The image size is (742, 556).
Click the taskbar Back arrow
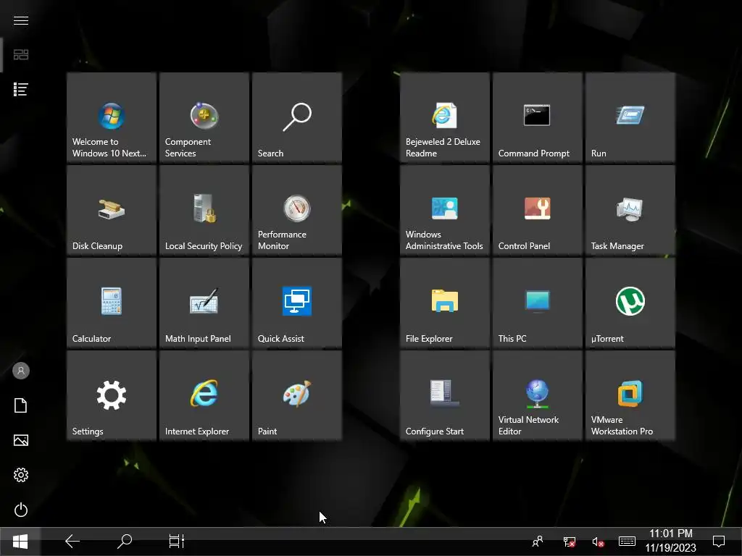pyautogui.click(x=72, y=542)
